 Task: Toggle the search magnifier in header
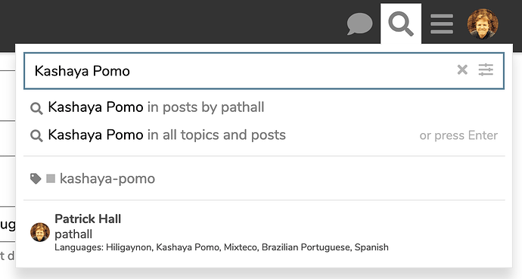(x=401, y=24)
